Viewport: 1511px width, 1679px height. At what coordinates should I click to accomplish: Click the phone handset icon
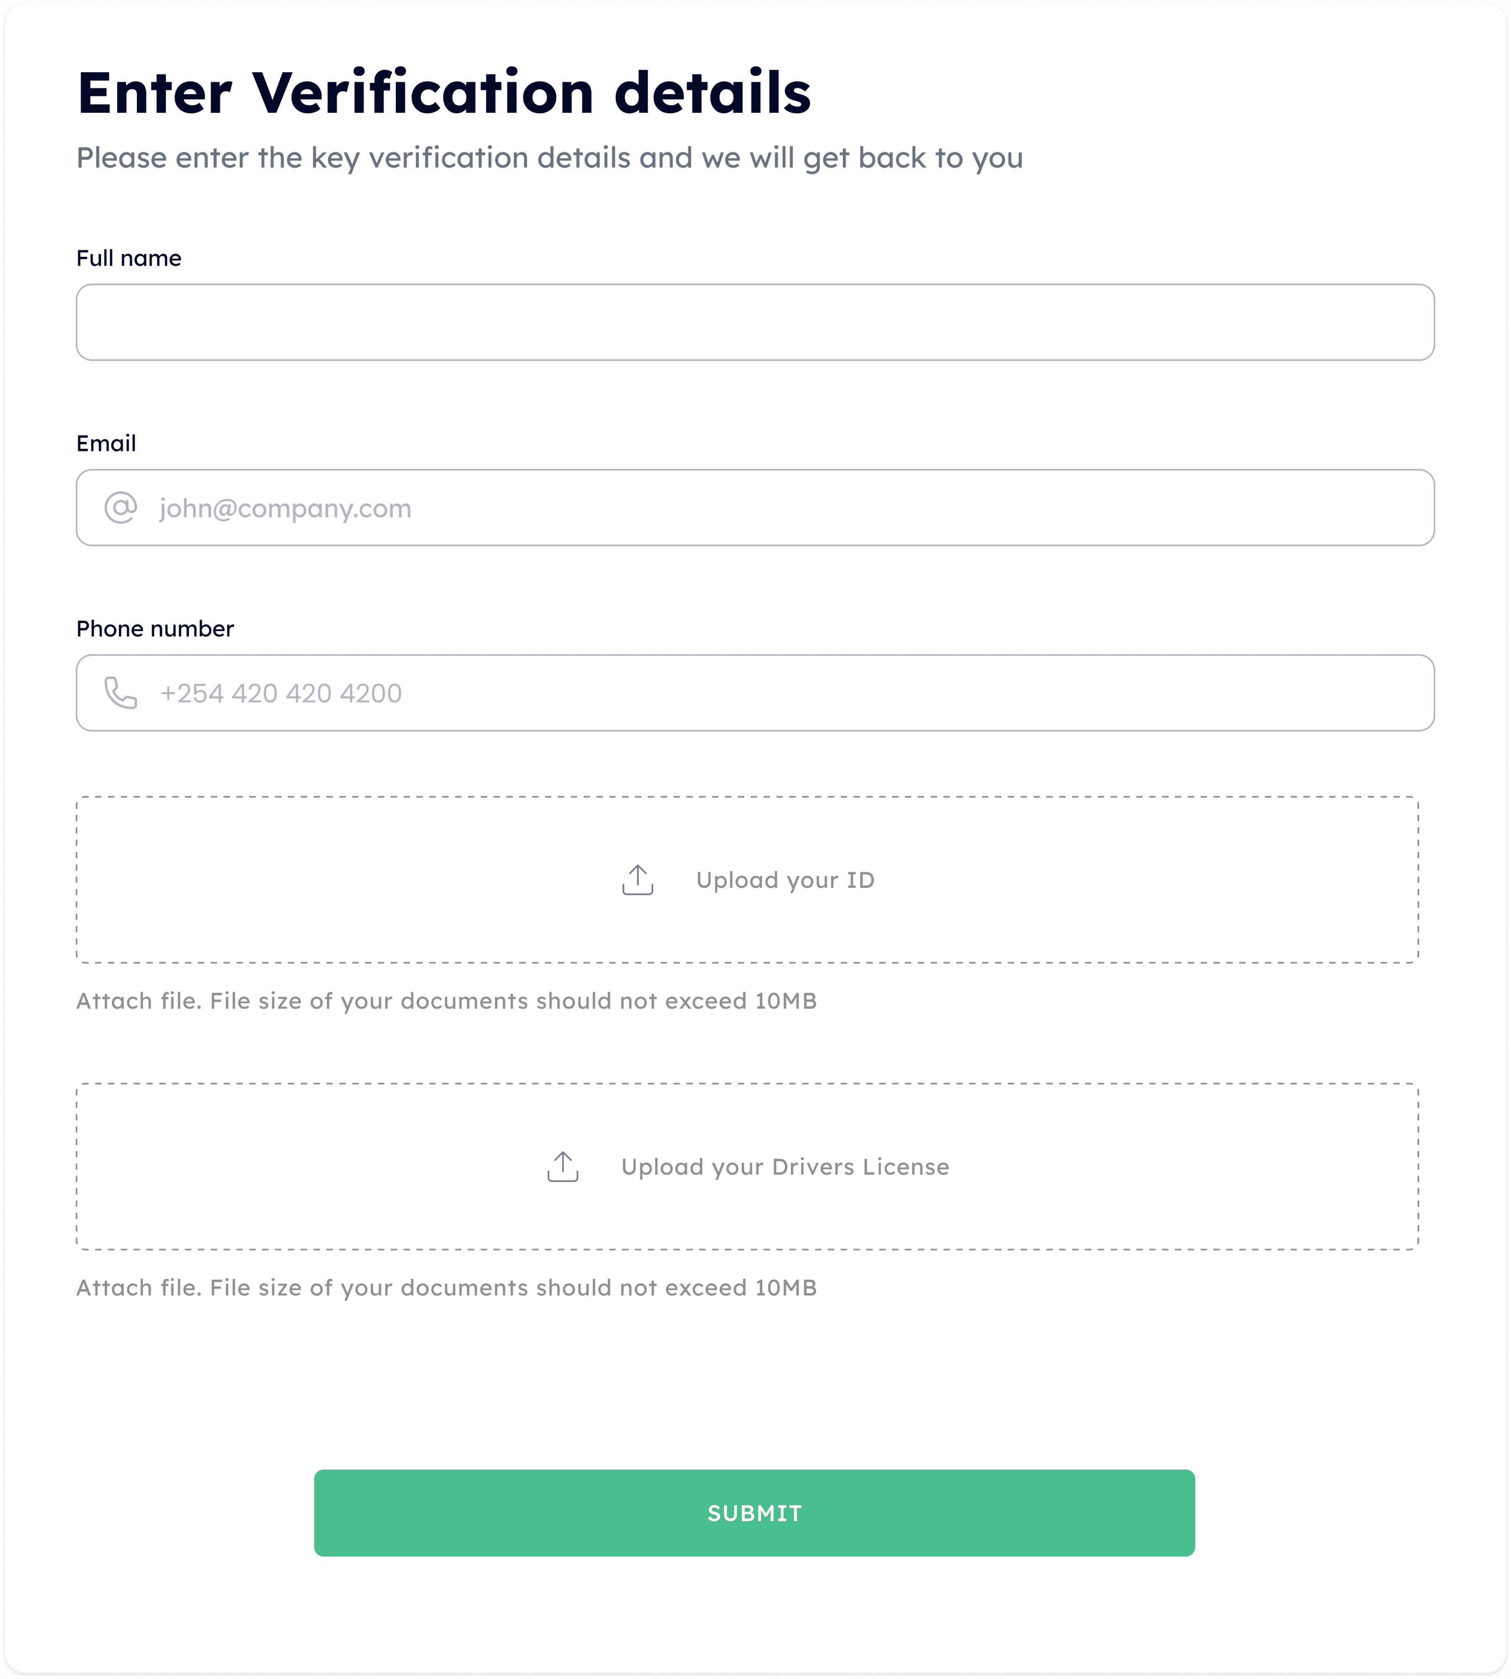point(120,692)
